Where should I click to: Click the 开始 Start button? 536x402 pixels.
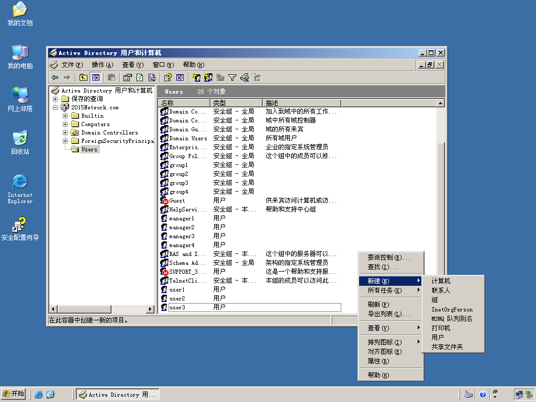[14, 395]
